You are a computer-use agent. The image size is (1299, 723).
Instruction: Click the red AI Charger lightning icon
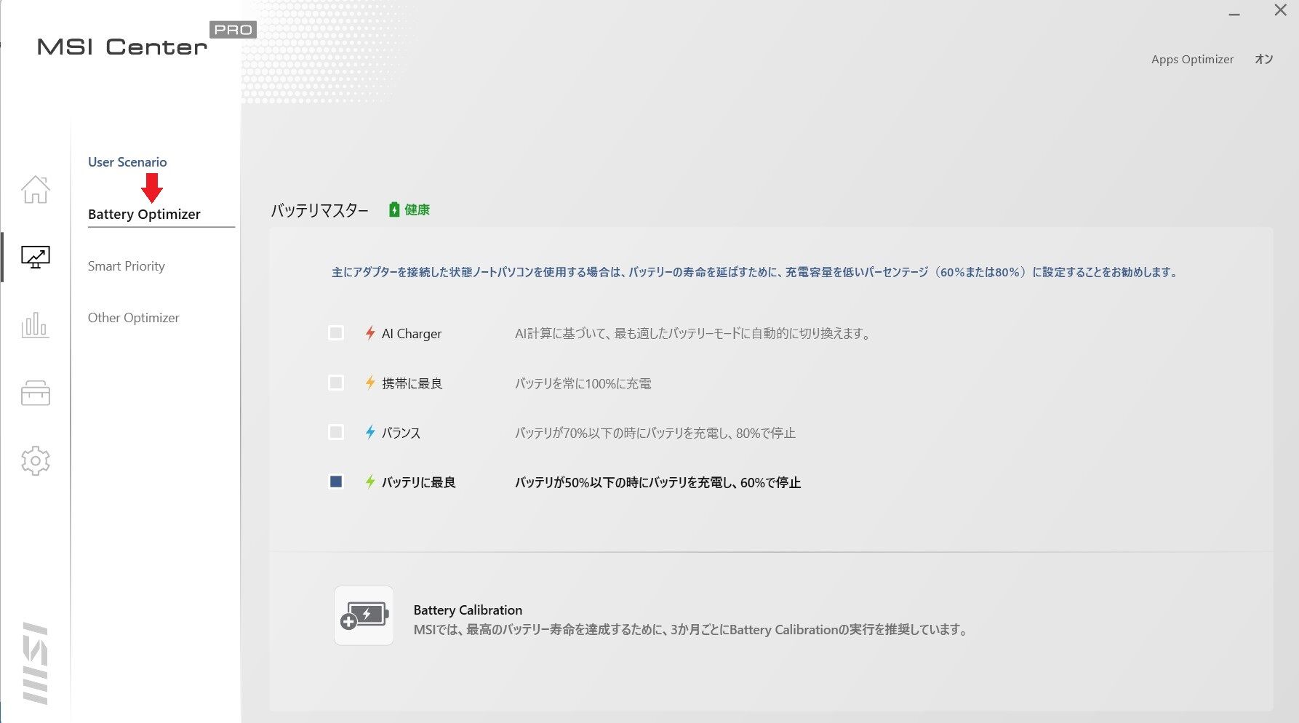(370, 333)
